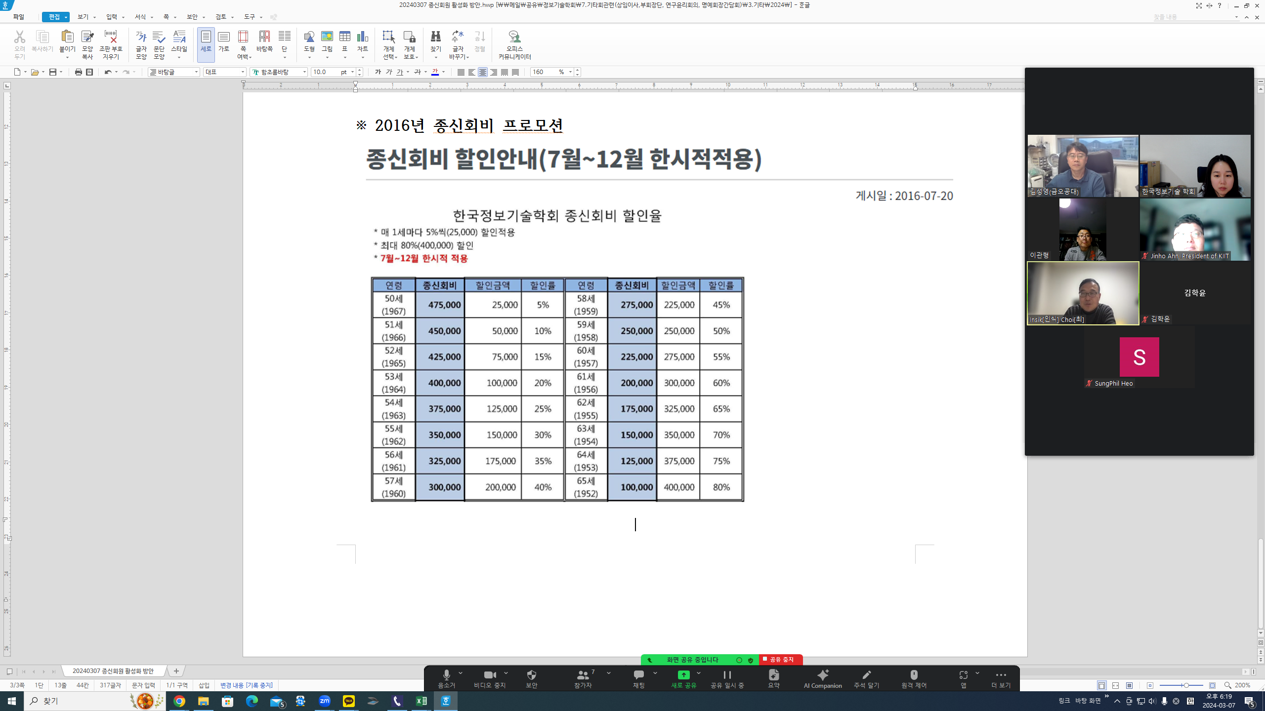Stop video via Zoom 비디오 중지 button

(x=490, y=678)
